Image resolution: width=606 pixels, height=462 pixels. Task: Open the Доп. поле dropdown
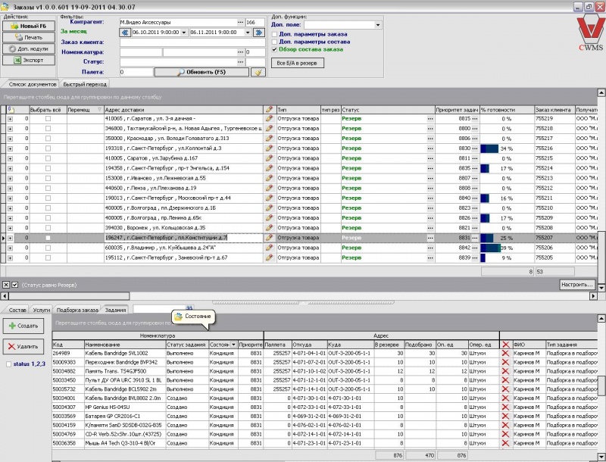tap(377, 24)
